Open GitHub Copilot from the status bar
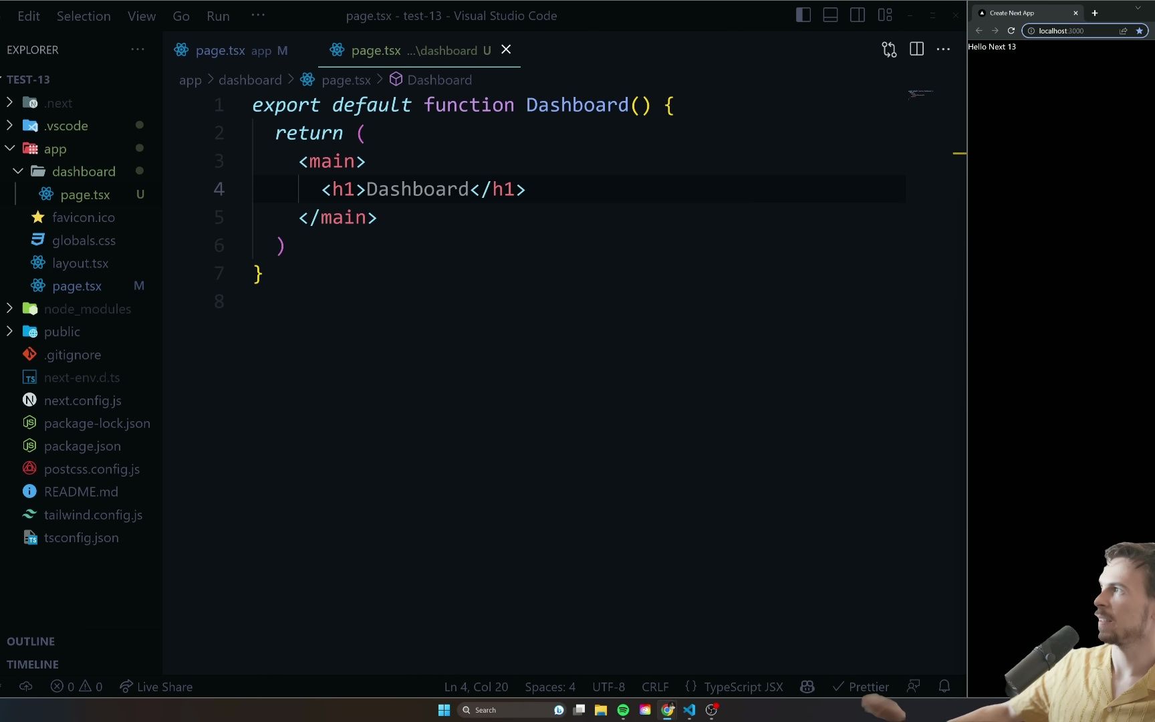1155x722 pixels. point(807,687)
